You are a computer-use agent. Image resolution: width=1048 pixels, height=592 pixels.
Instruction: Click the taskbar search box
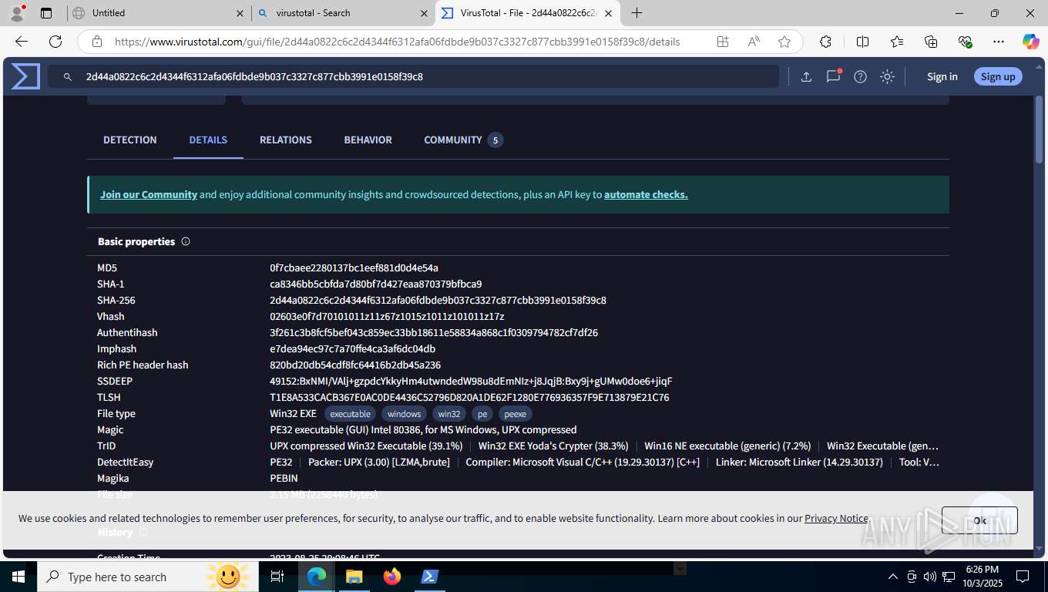coord(148,577)
